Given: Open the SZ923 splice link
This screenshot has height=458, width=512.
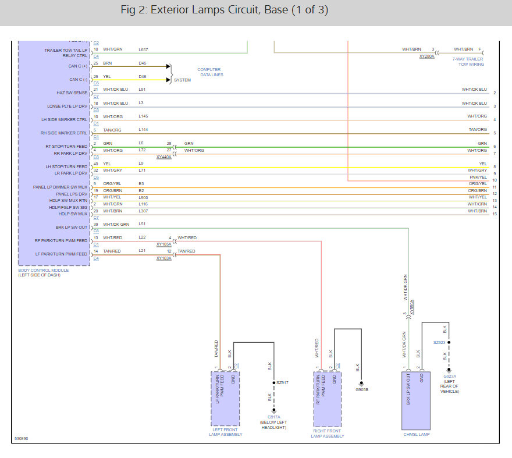Looking at the screenshot, I should coord(439,343).
